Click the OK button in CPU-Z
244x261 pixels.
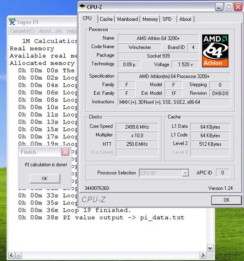tap(226, 200)
